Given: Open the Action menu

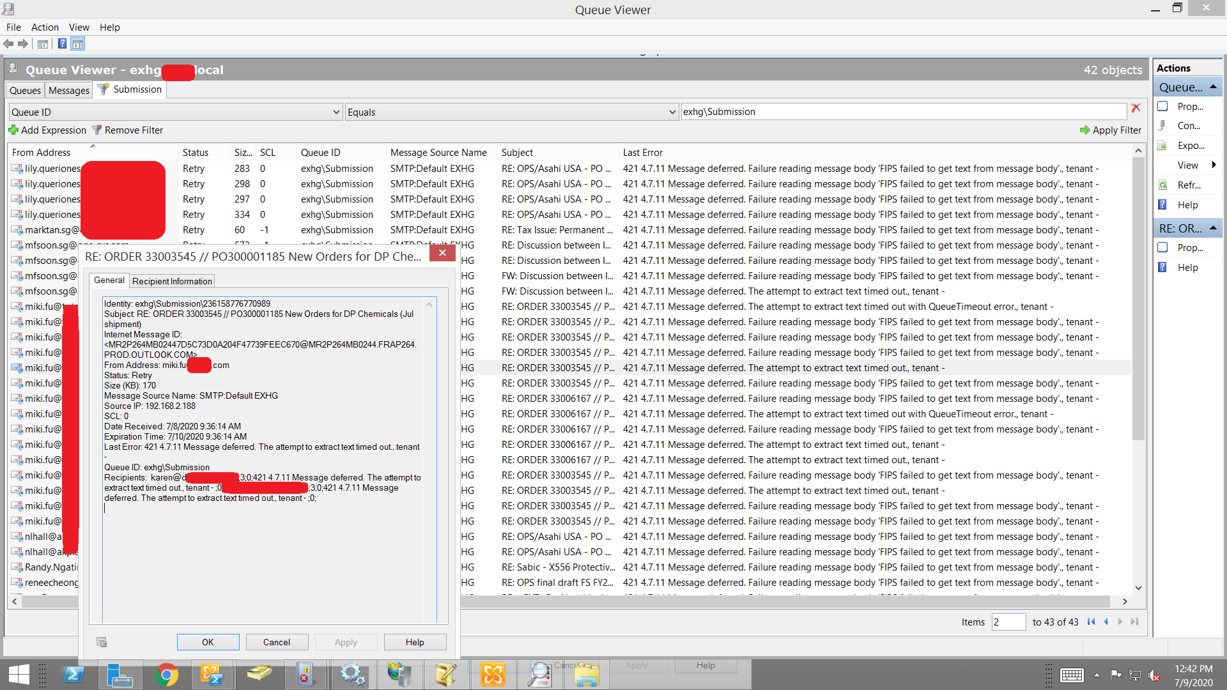Looking at the screenshot, I should pos(45,27).
